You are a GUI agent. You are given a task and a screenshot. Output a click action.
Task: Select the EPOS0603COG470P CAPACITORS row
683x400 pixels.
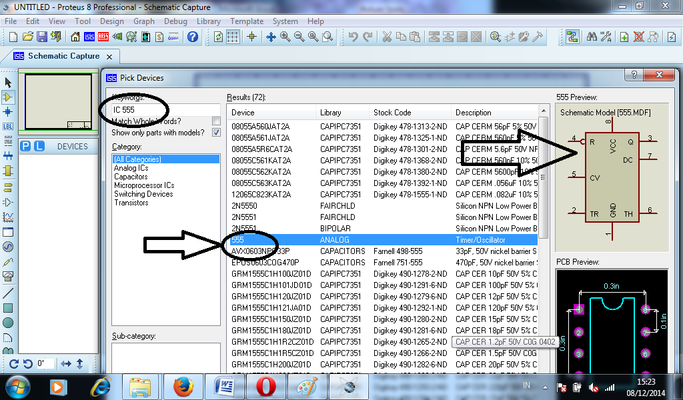(383, 263)
